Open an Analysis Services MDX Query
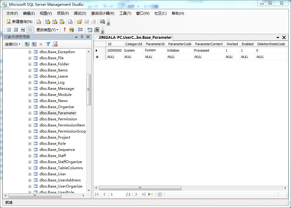291x208 pixels. 48,21
